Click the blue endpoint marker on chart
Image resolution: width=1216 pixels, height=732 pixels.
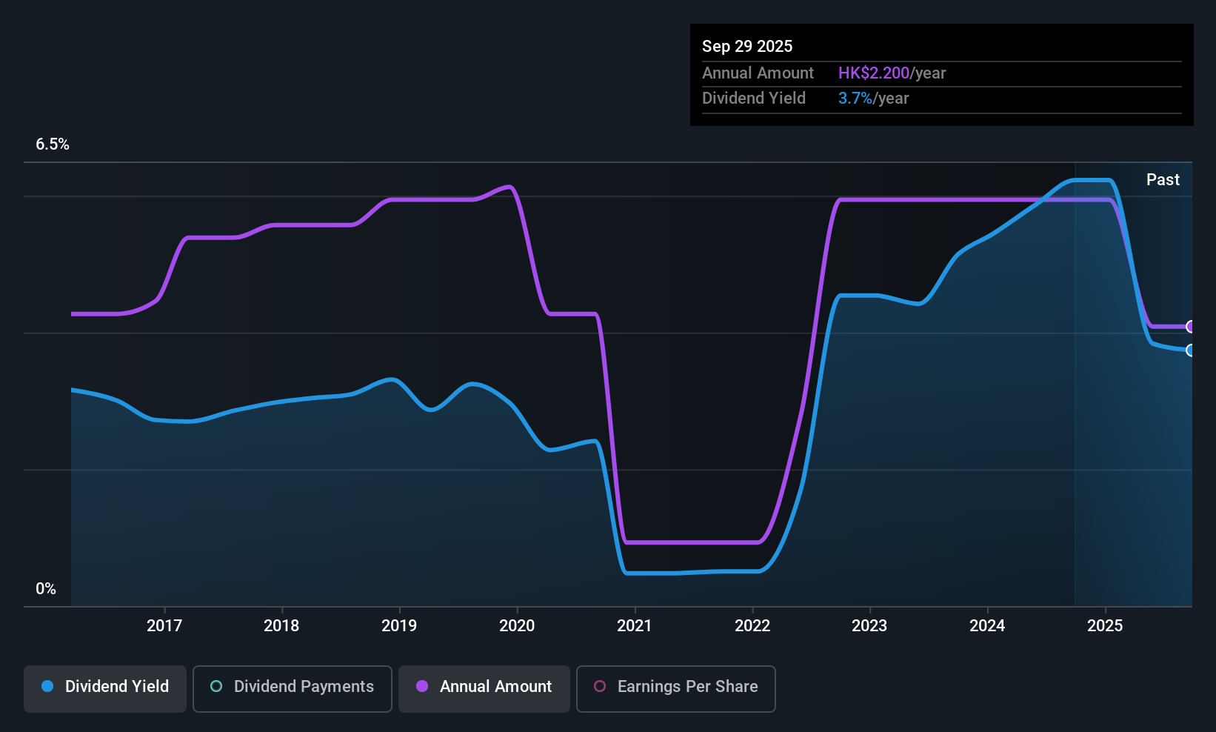(x=1190, y=350)
